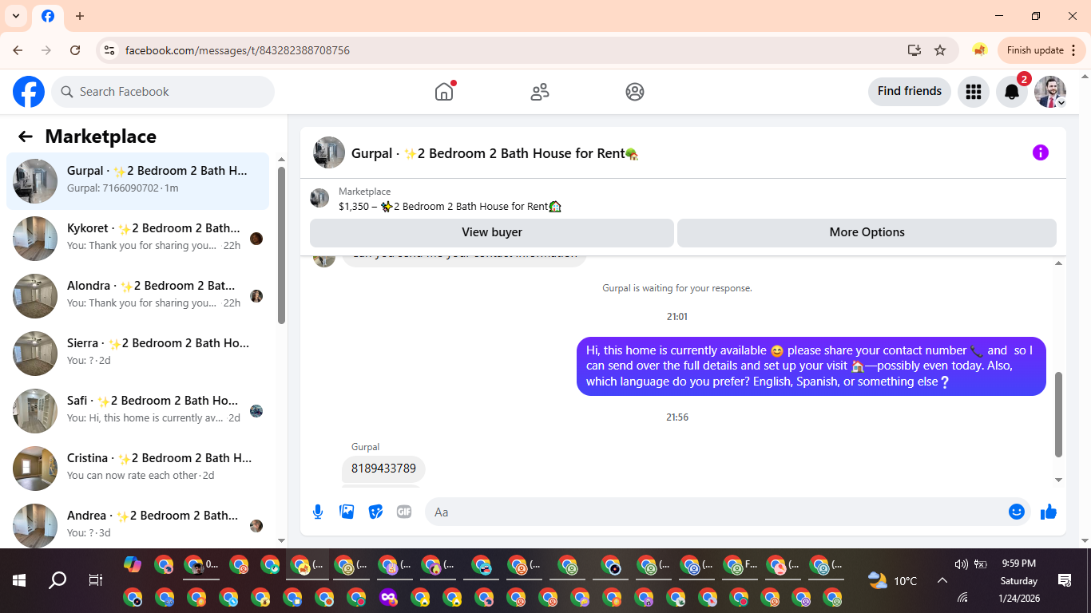
Task: Open Kykoret conversation
Action: (138, 239)
